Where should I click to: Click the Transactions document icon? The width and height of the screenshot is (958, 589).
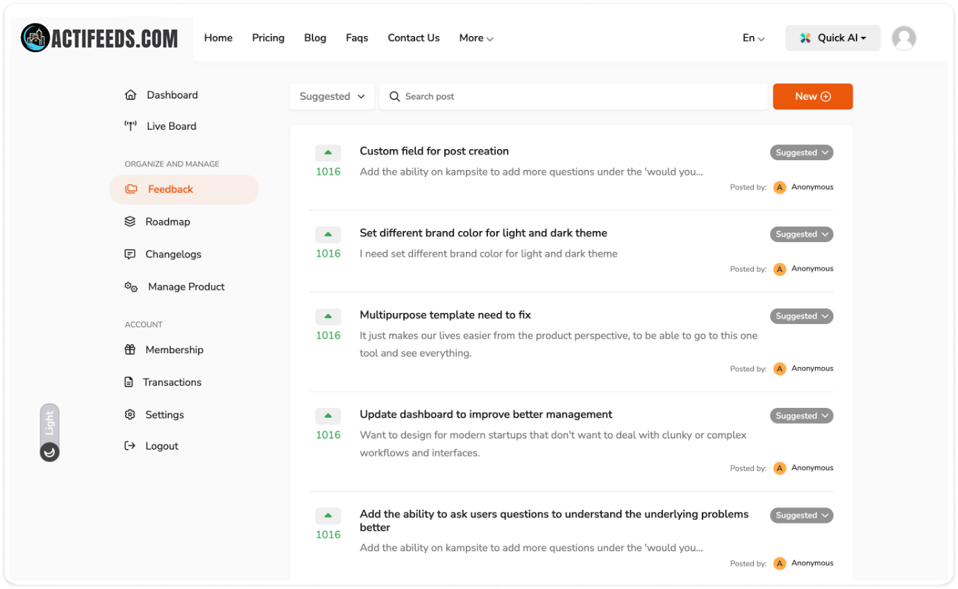[128, 382]
